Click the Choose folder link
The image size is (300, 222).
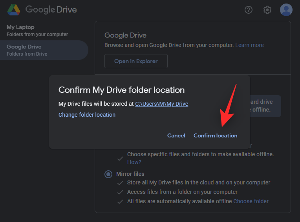coord(251,201)
